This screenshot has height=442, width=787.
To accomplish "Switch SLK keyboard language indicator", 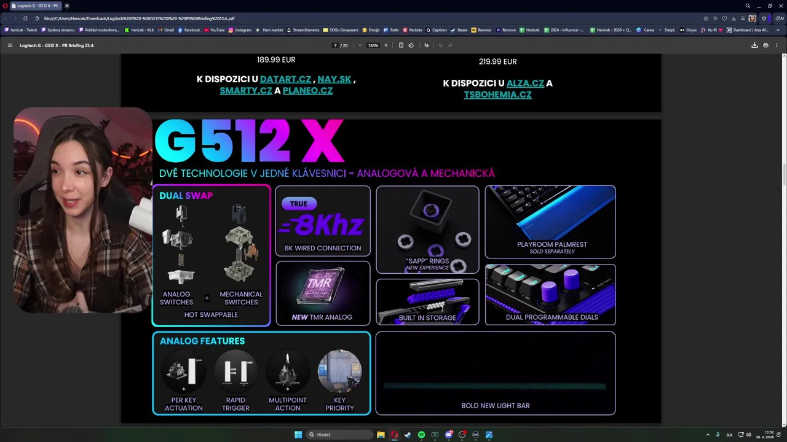I will tap(729, 435).
